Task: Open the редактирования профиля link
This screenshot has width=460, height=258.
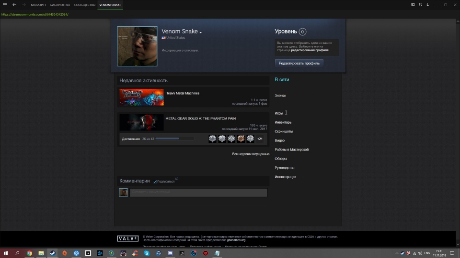Action: [310, 50]
